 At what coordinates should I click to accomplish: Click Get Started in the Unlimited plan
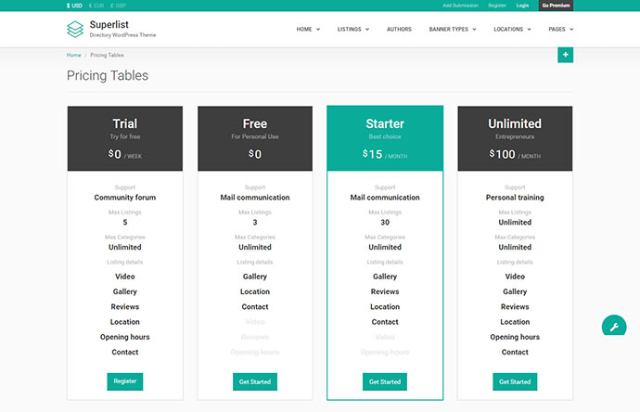pos(515,381)
